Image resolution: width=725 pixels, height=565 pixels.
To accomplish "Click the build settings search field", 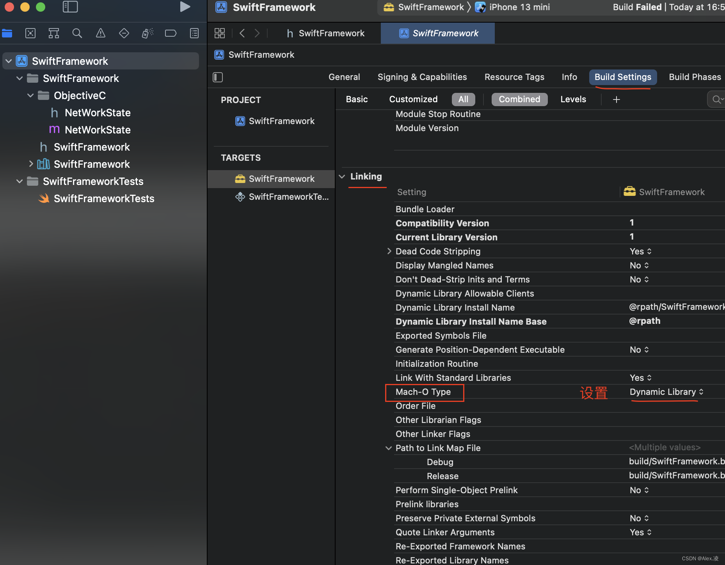I will pos(716,99).
